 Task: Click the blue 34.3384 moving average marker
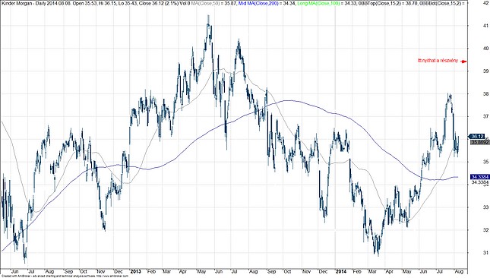[479, 177]
